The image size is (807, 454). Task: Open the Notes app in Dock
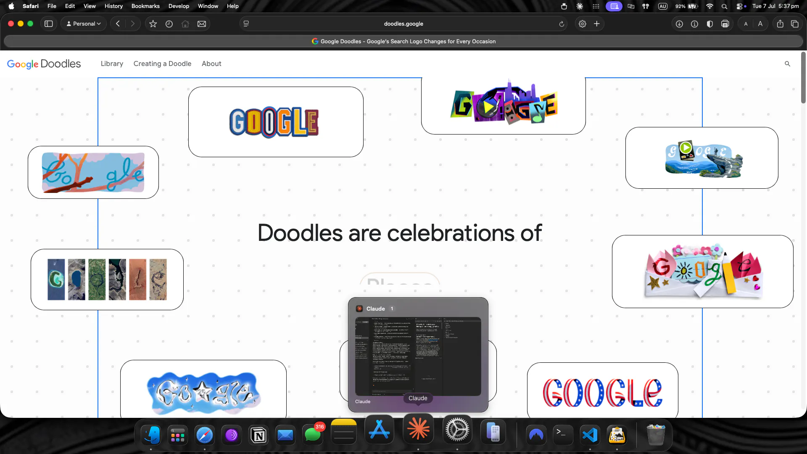coord(344,432)
